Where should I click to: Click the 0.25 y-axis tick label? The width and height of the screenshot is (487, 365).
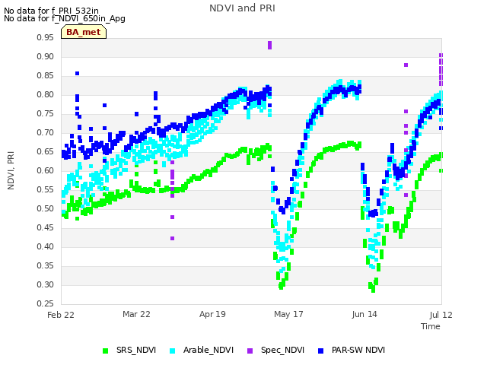tap(46, 303)
